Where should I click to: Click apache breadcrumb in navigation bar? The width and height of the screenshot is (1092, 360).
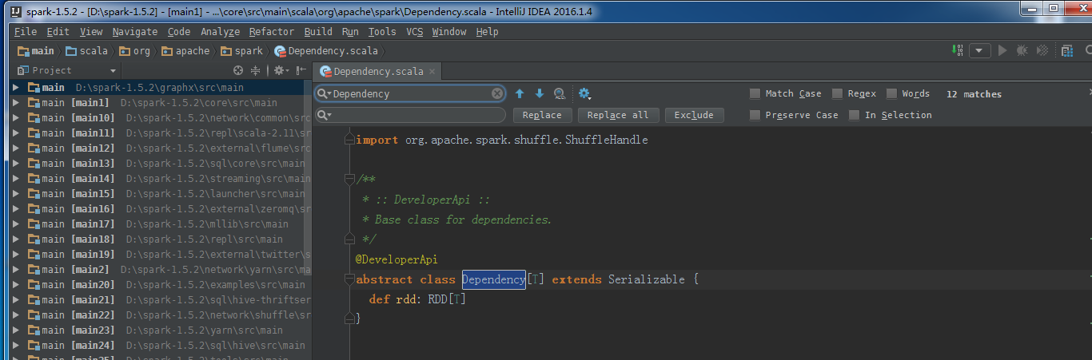185,51
